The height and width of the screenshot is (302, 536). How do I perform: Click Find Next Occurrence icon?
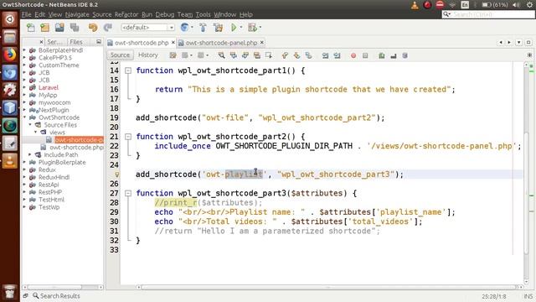click(245, 55)
